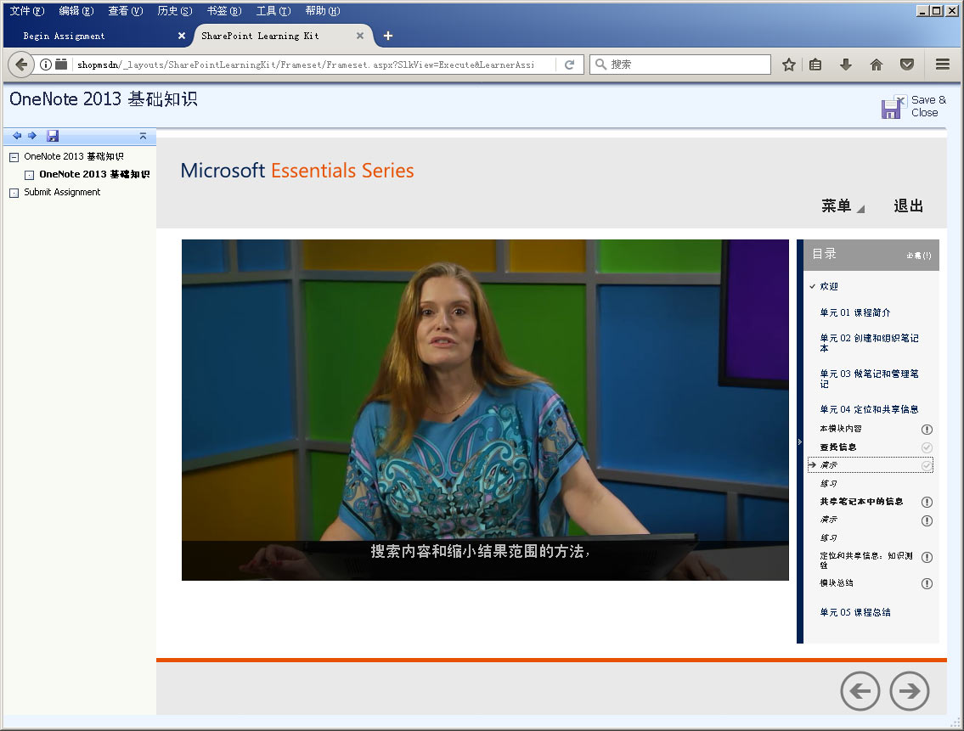
Task: Open the 定位和共享信息: 知识测验 topic
Action: pos(866,560)
